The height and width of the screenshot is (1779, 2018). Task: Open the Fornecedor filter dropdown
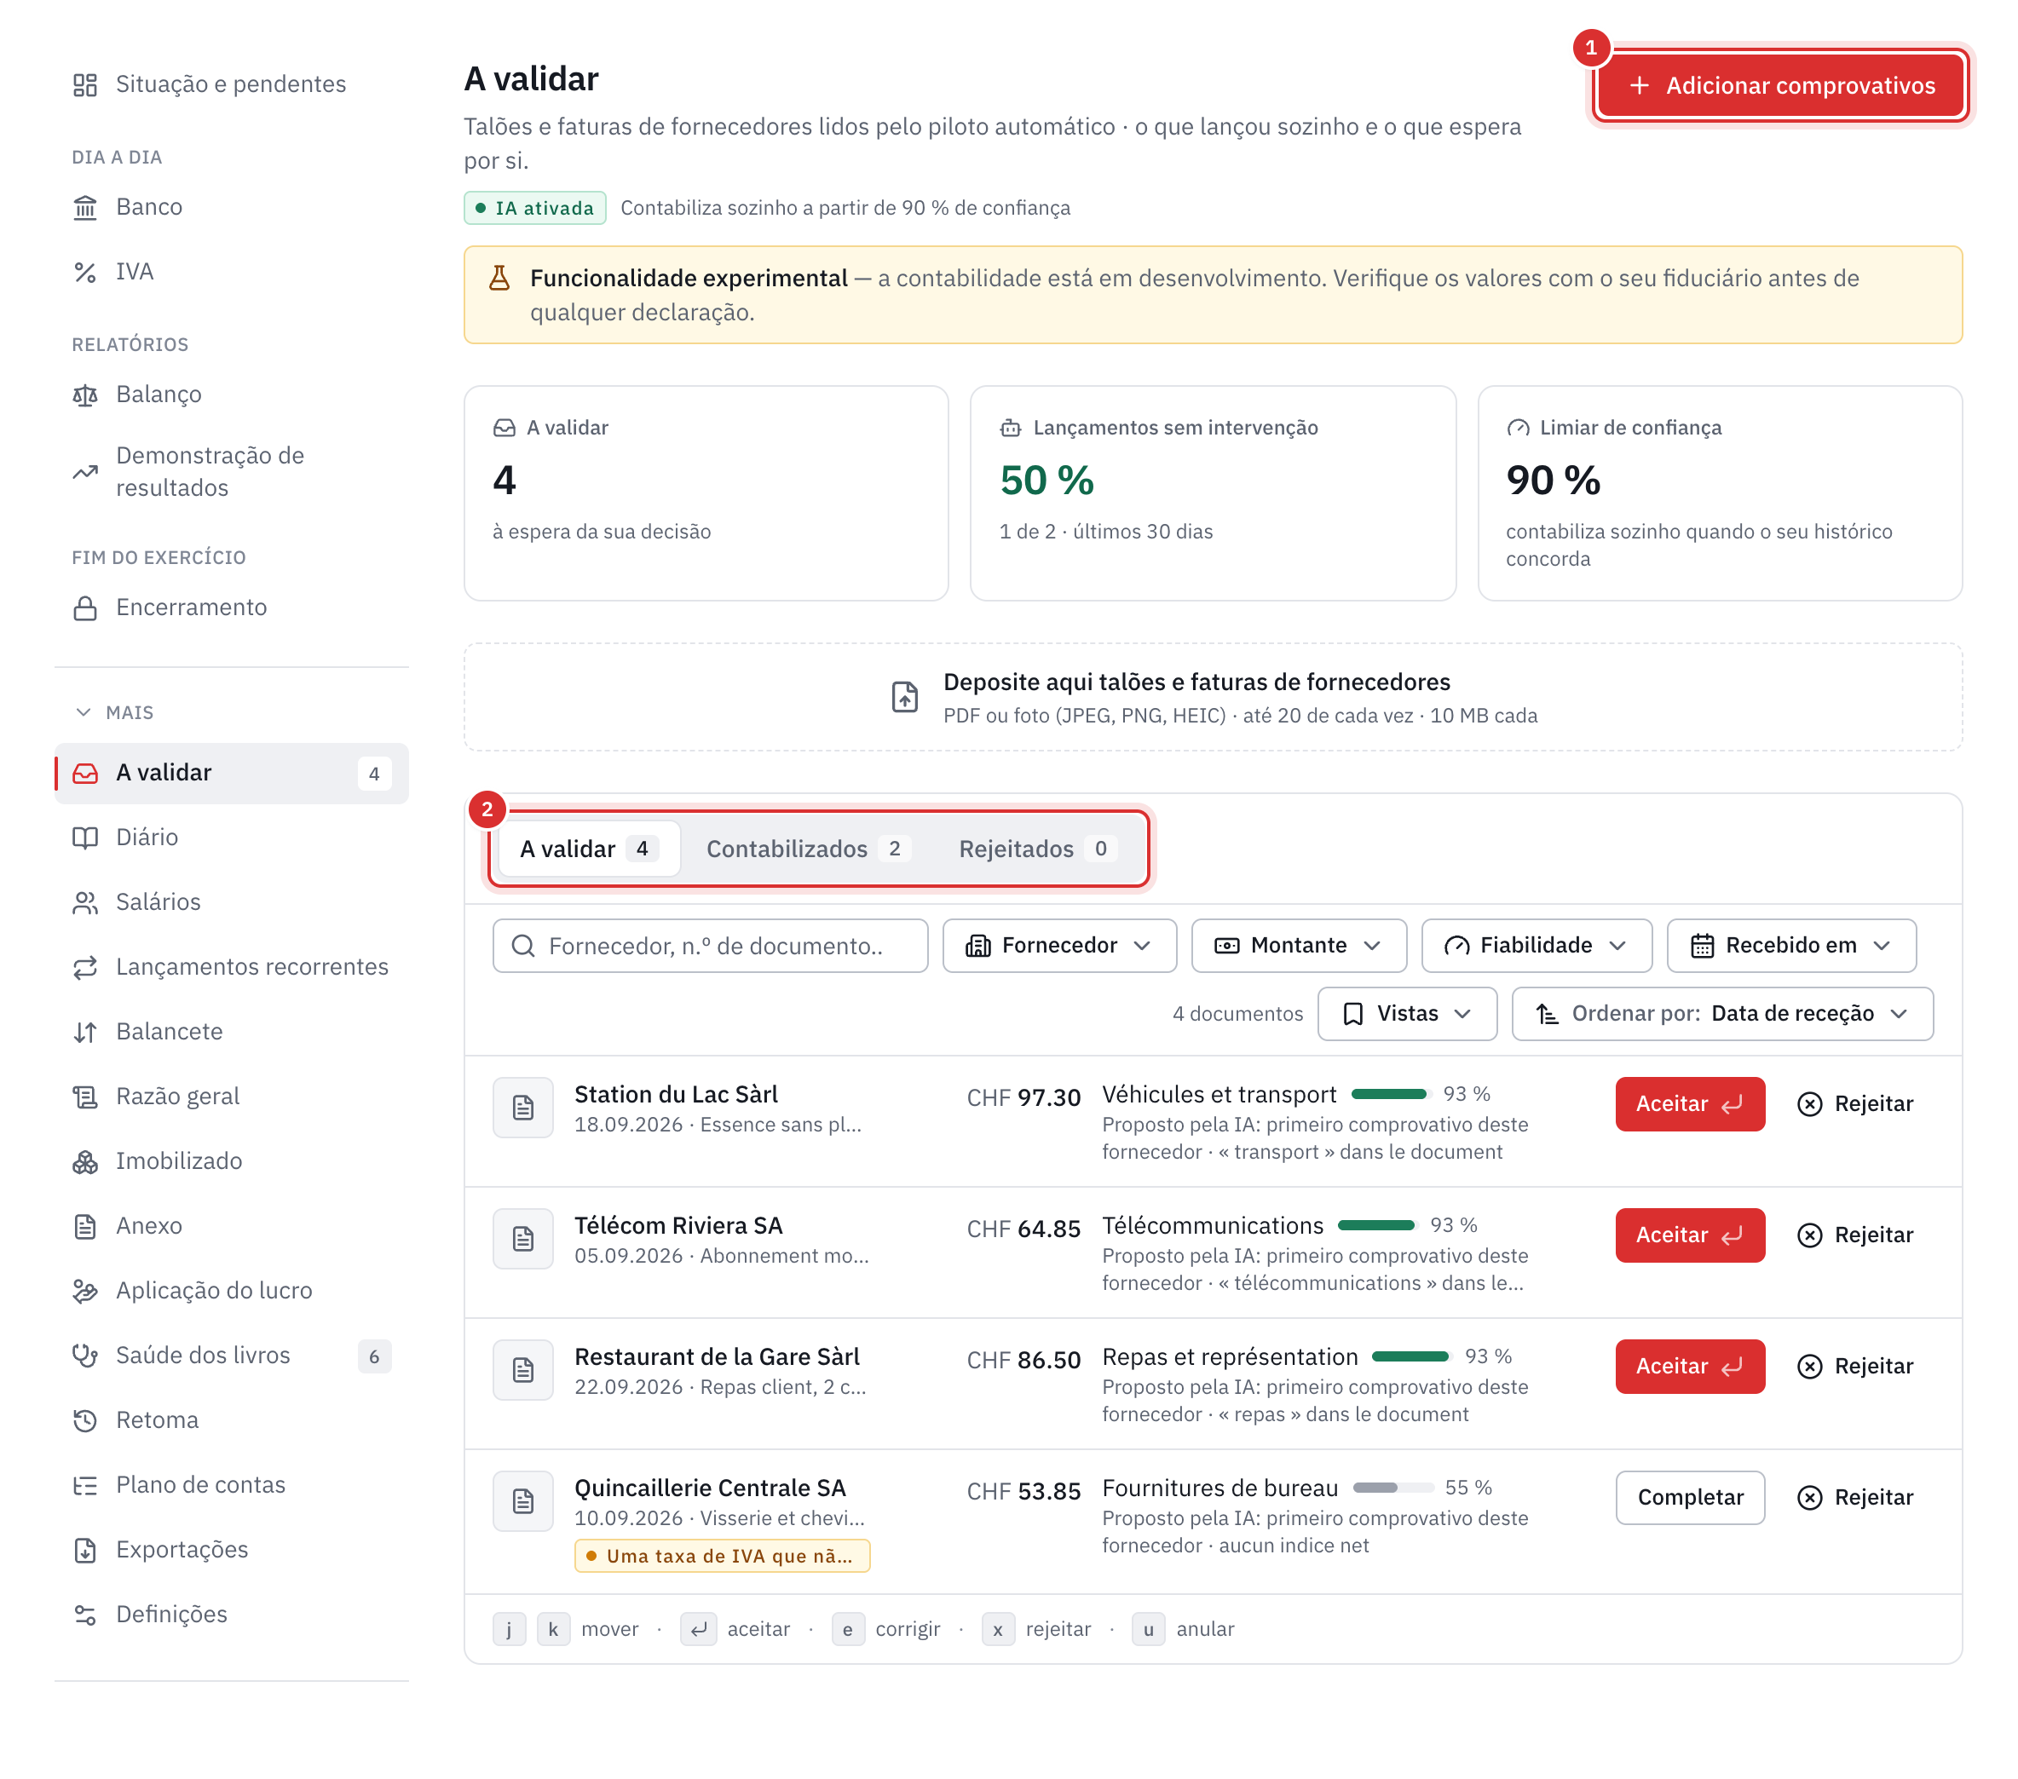tap(1059, 946)
